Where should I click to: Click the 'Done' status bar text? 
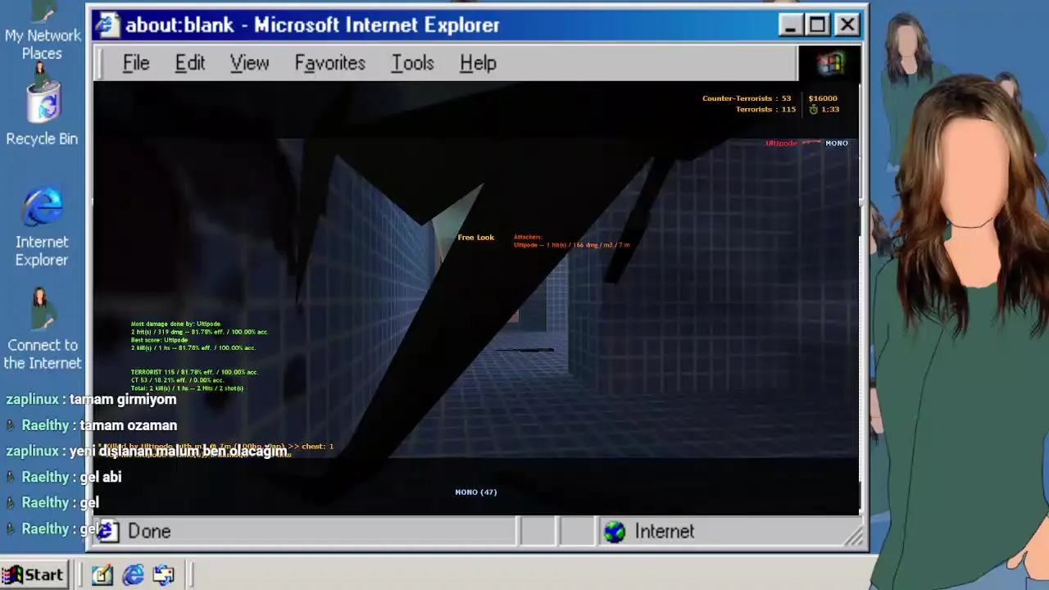[149, 532]
